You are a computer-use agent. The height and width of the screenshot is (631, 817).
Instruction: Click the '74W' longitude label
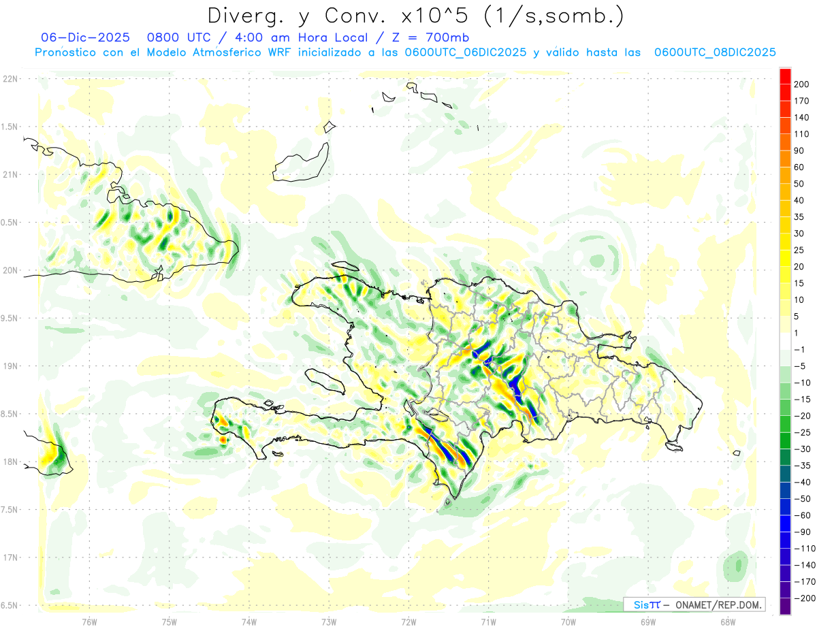[249, 623]
